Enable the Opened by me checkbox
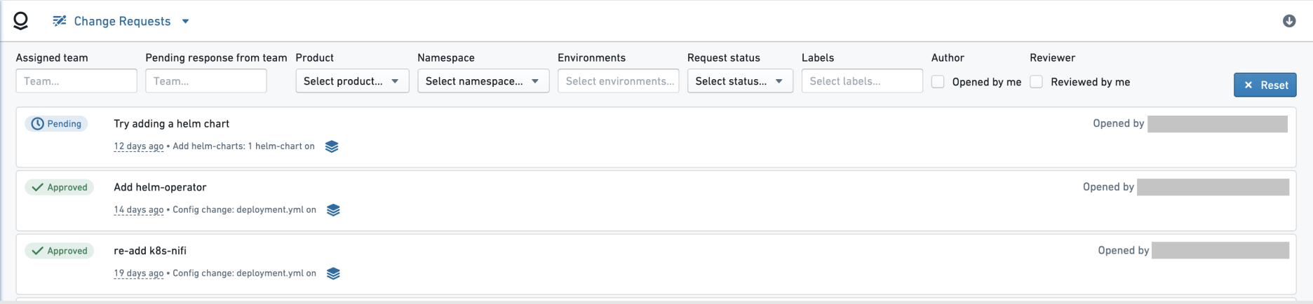1313x304 pixels. click(938, 82)
